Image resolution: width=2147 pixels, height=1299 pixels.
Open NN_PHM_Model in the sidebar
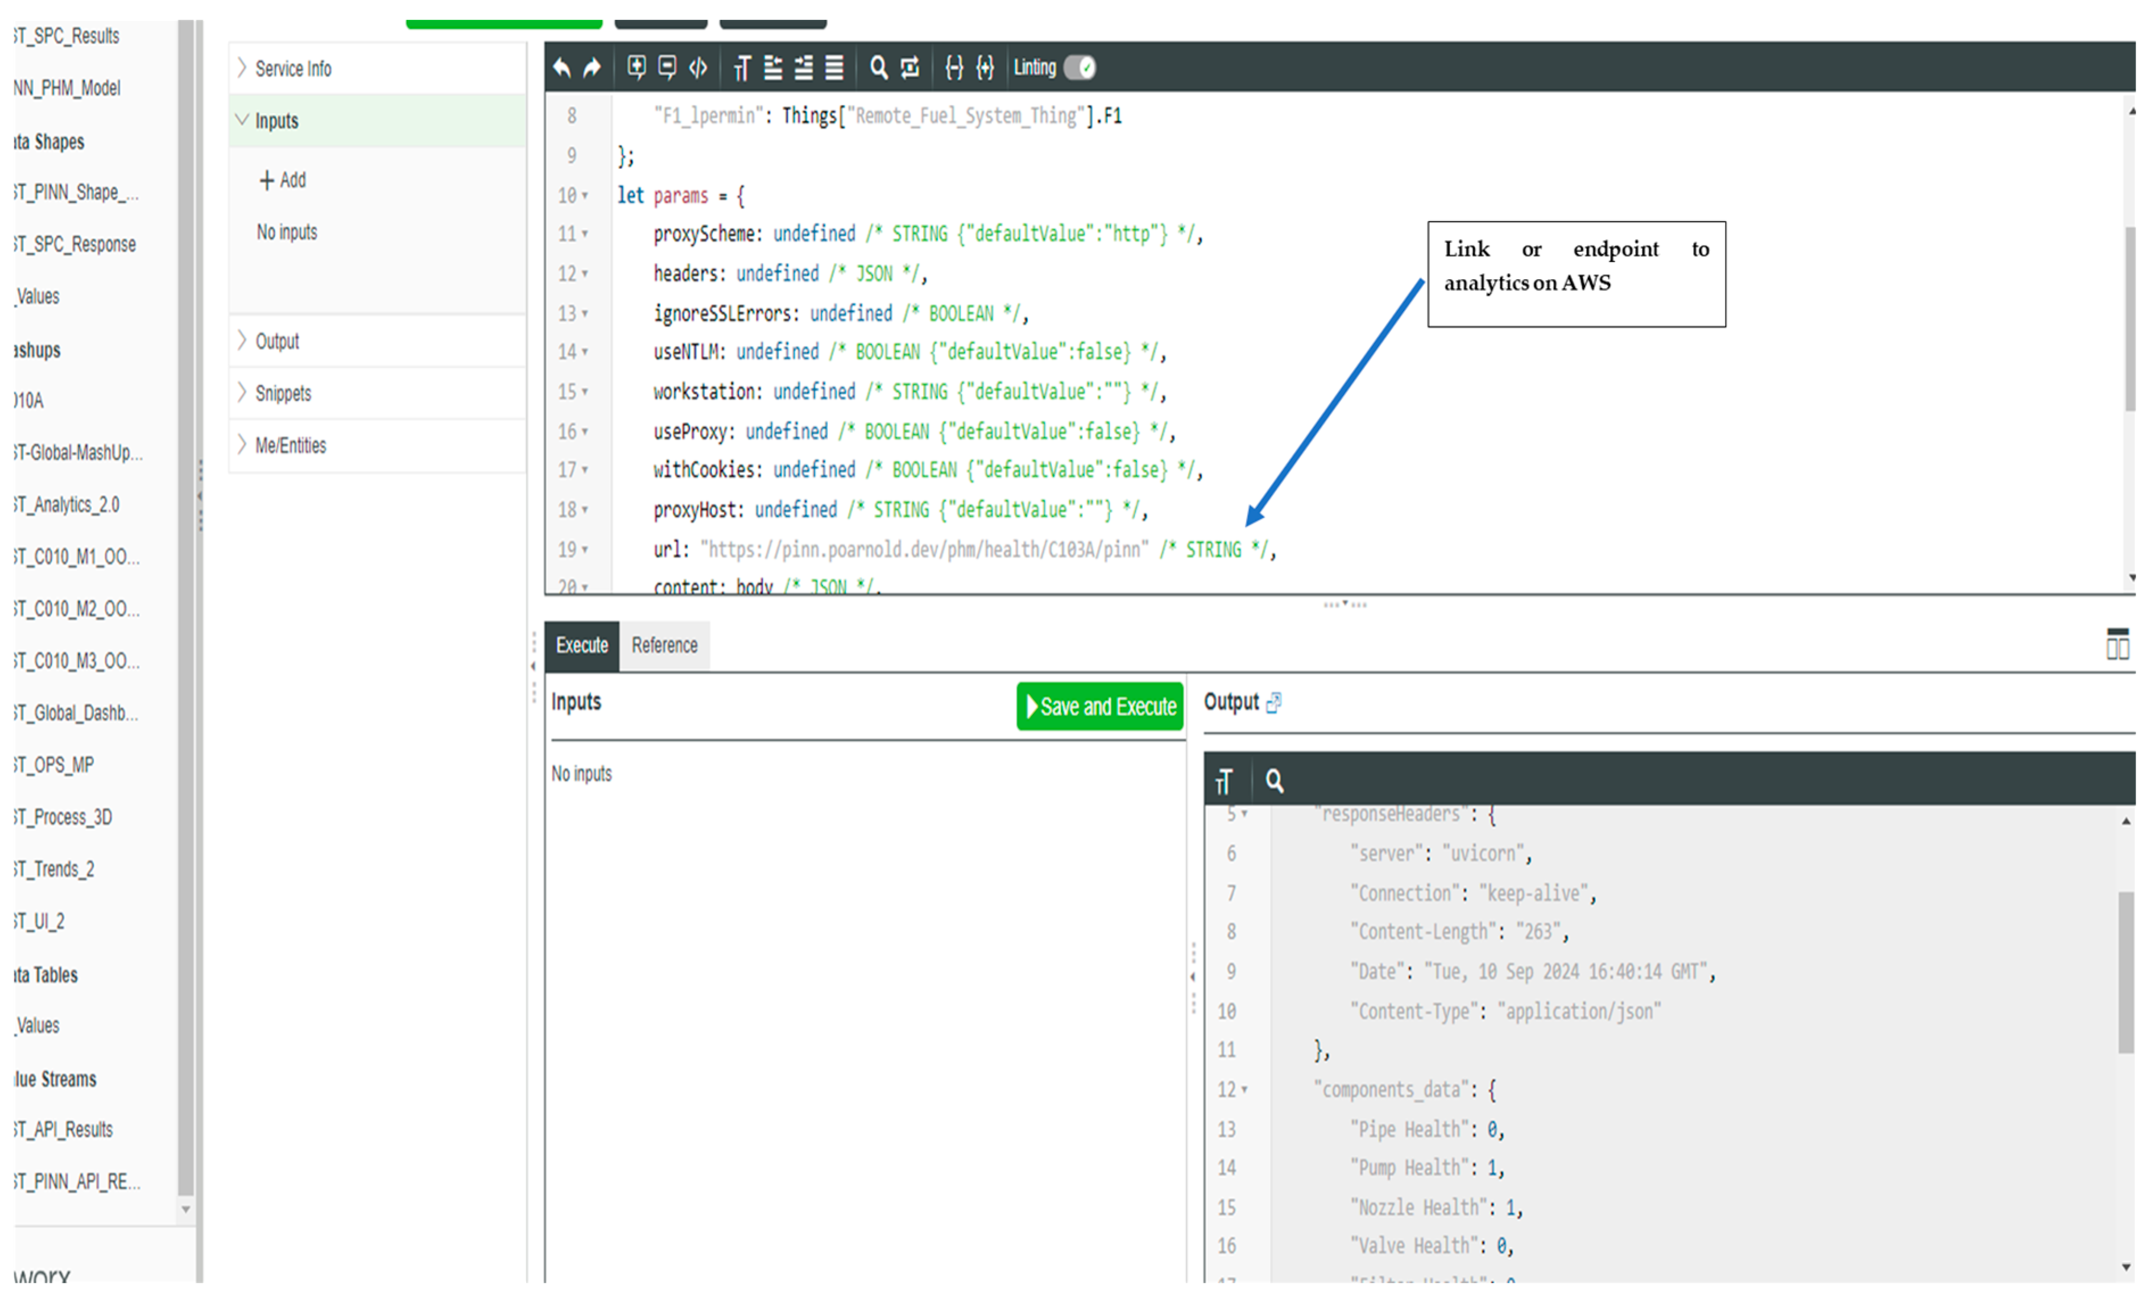66,88
